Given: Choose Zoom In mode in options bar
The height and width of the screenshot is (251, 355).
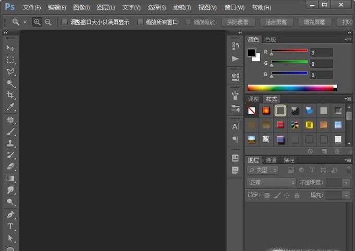Looking at the screenshot, I should [37, 22].
